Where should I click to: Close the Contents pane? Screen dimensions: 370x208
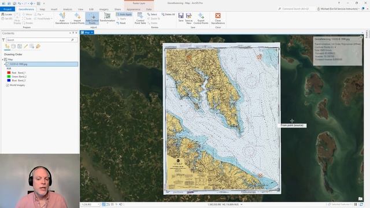[x=76, y=33]
